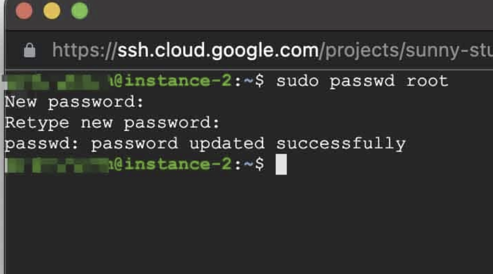This screenshot has width=493, height=274.
Task: Click the yellow minimize window button
Action: click(x=51, y=11)
